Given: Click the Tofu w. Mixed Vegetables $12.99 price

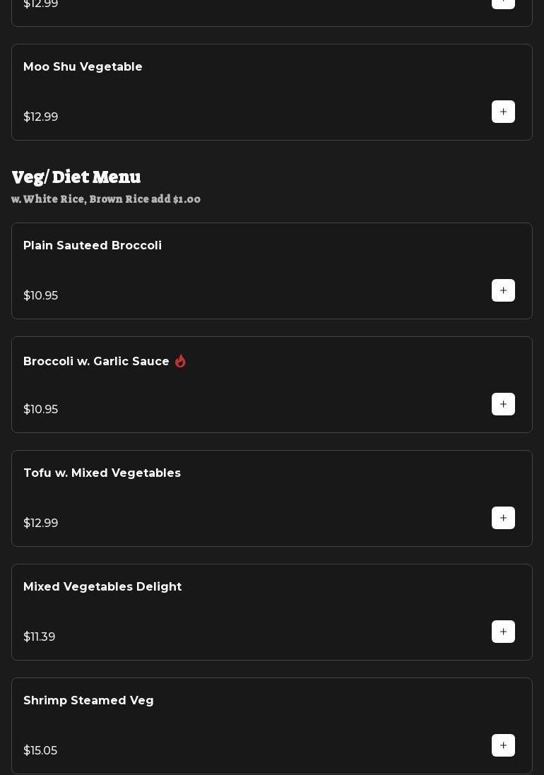Looking at the screenshot, I should pyautogui.click(x=40, y=523).
